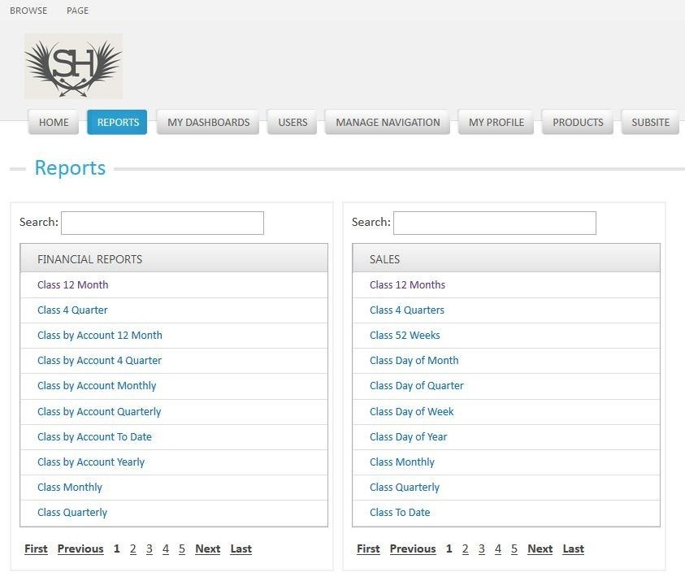Open MY DASHBOARDS navigation tab

[x=208, y=123]
